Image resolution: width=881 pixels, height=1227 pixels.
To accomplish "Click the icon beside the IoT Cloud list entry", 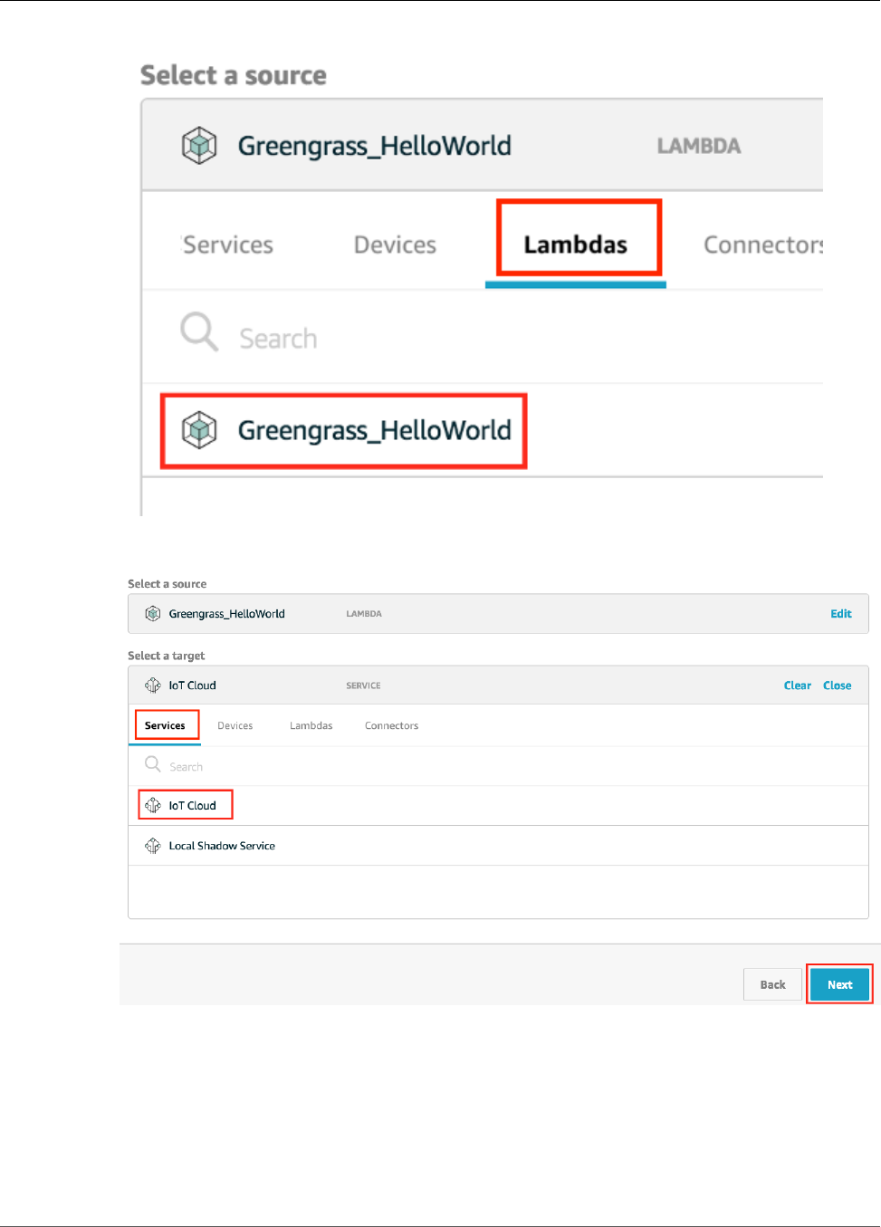I will coord(153,805).
